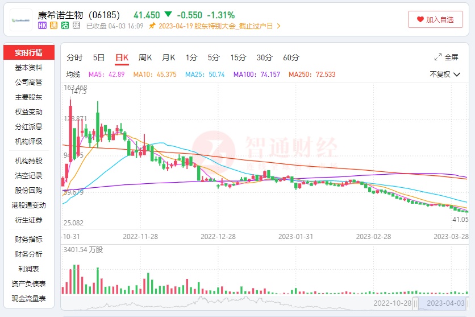Click the green 沽 badge icon
475x317 pixels.
(x=65, y=26)
